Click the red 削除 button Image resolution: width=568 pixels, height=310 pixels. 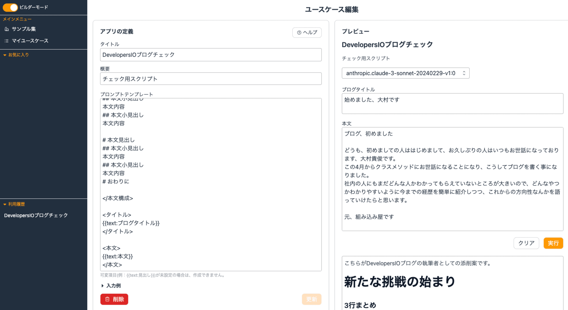(114, 299)
